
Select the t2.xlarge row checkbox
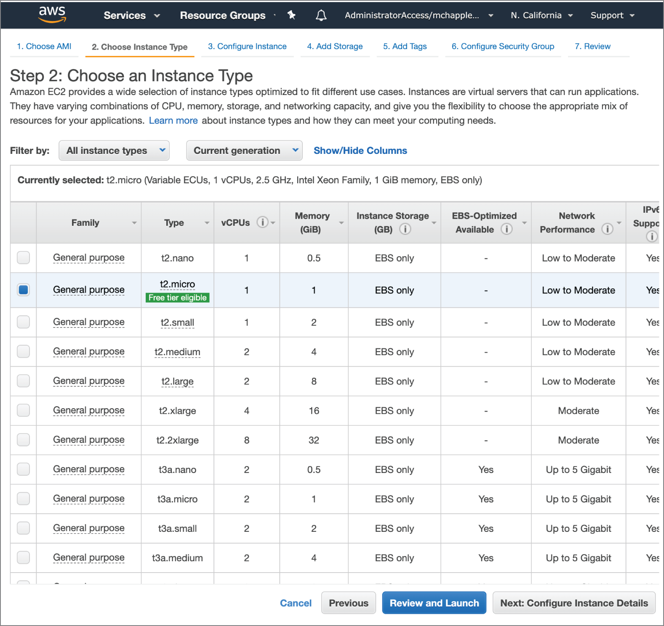(24, 410)
